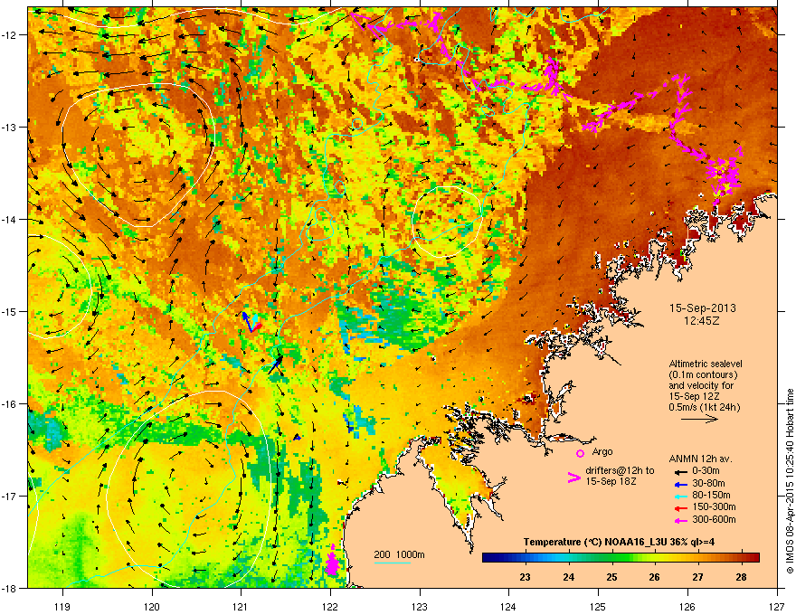This screenshot has height=615, width=796.
Task: Click the '0-30m' depth label
Action: [x=706, y=471]
